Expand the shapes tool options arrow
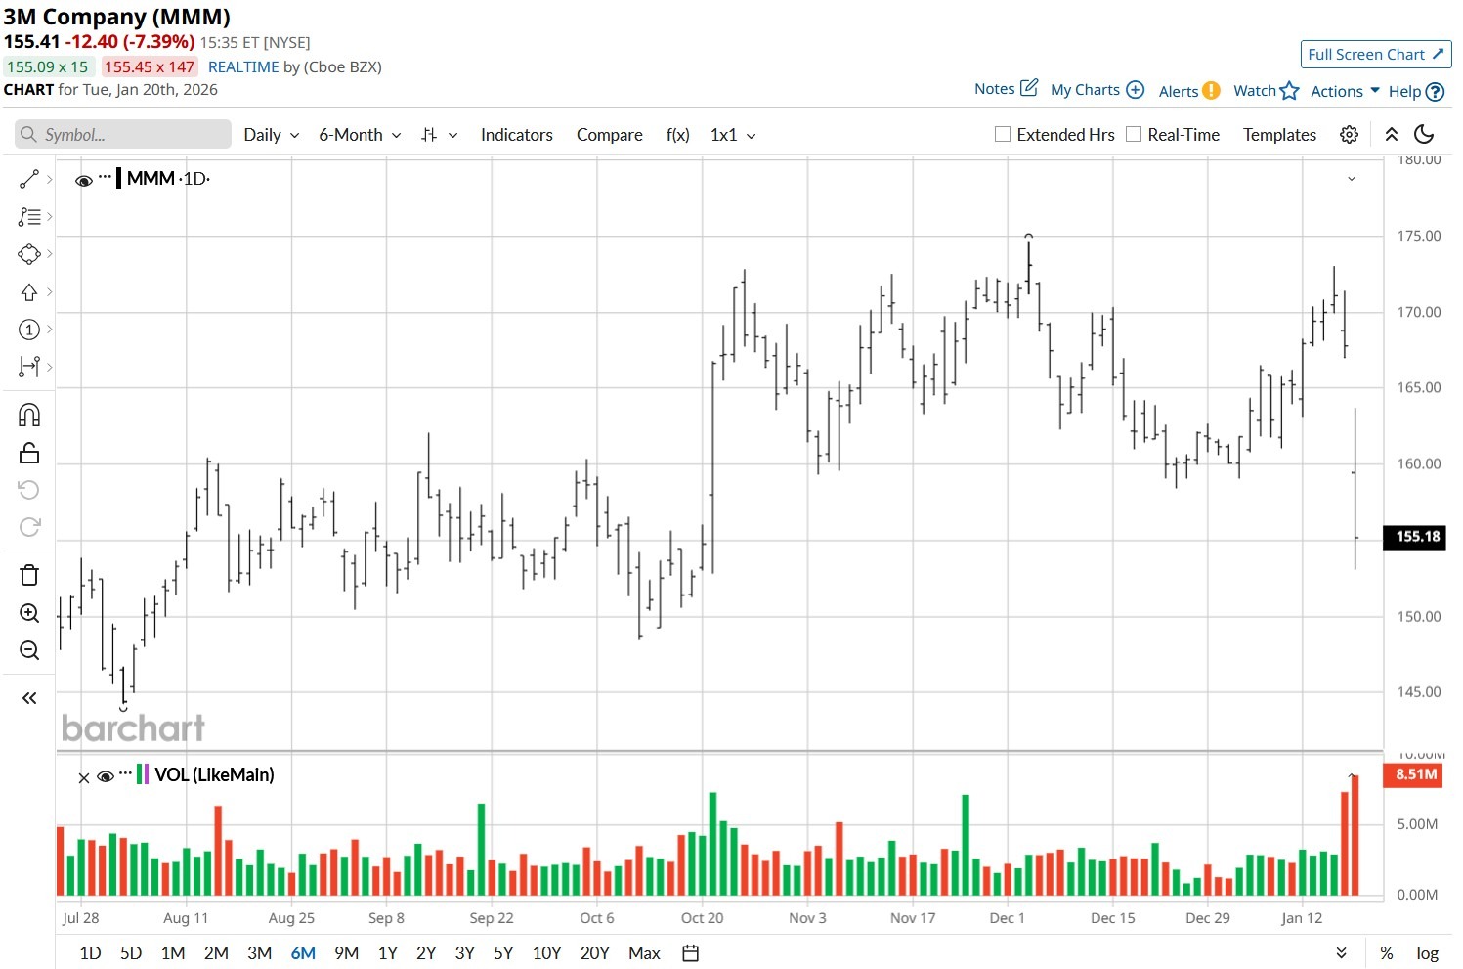This screenshot has width=1463, height=969. (x=50, y=254)
